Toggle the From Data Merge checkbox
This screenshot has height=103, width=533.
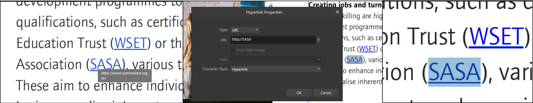click(x=233, y=50)
